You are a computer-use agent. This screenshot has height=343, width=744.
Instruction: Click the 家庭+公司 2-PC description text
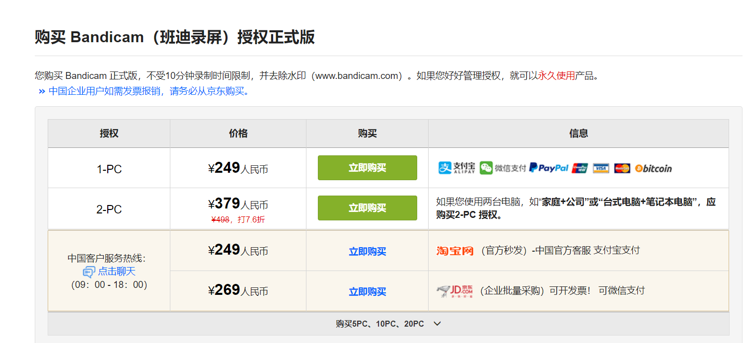coord(576,208)
